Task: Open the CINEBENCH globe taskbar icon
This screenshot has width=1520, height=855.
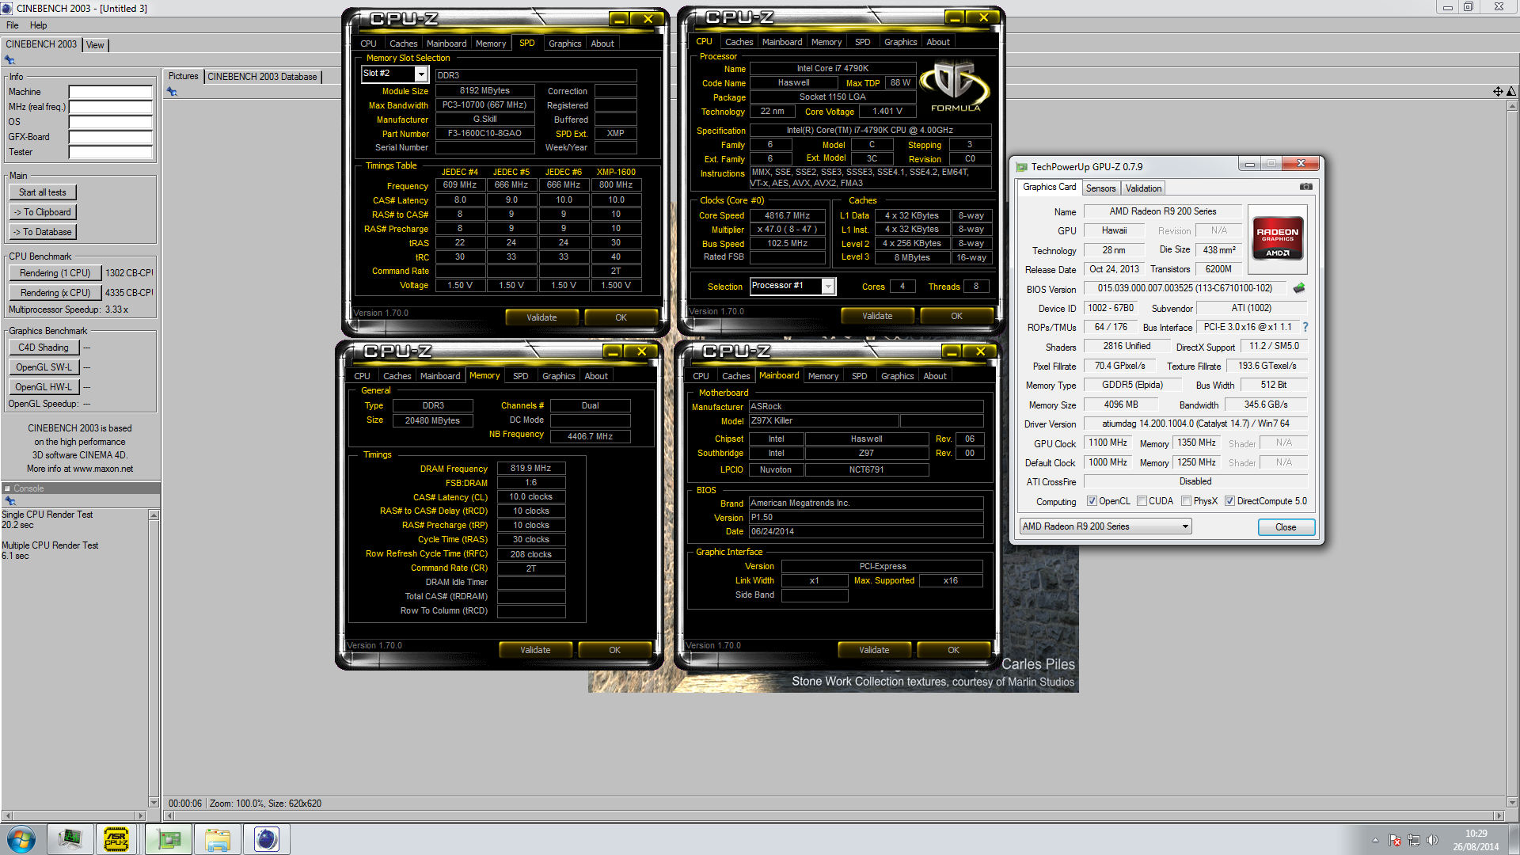Action: (x=267, y=839)
